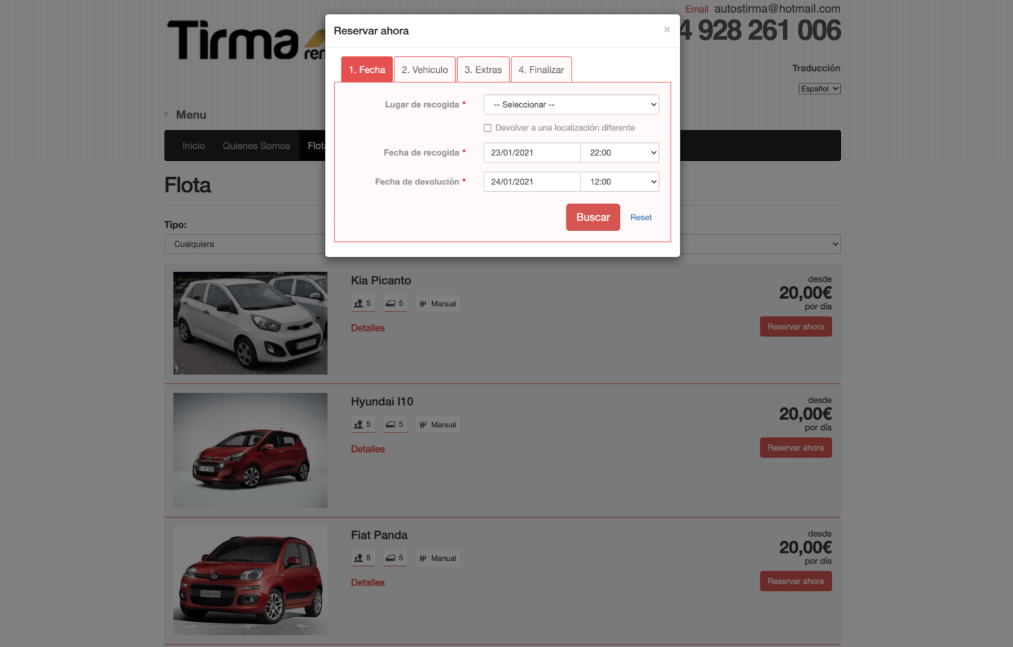Open Detalles for Kia Picanto
This screenshot has width=1013, height=647.
[x=368, y=328]
